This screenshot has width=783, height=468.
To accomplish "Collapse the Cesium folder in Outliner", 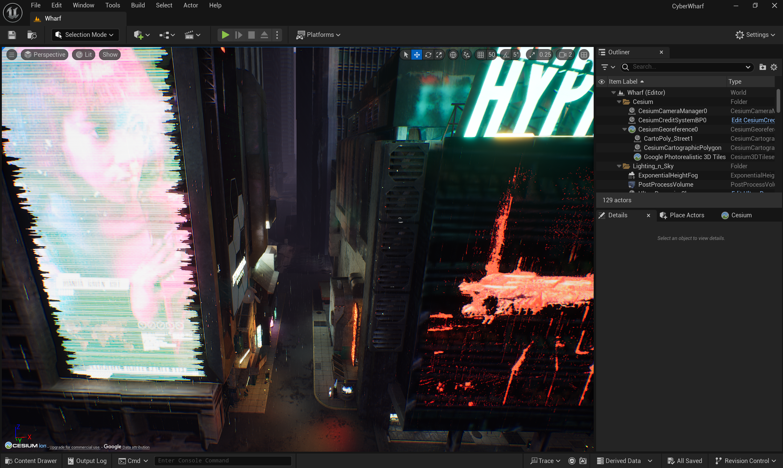I will pos(619,102).
